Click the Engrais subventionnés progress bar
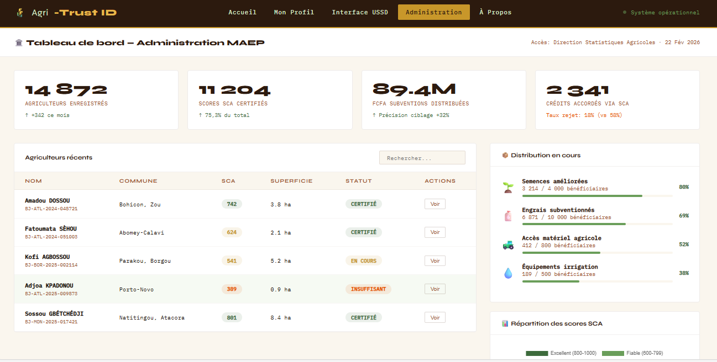717x362 pixels. point(597,224)
